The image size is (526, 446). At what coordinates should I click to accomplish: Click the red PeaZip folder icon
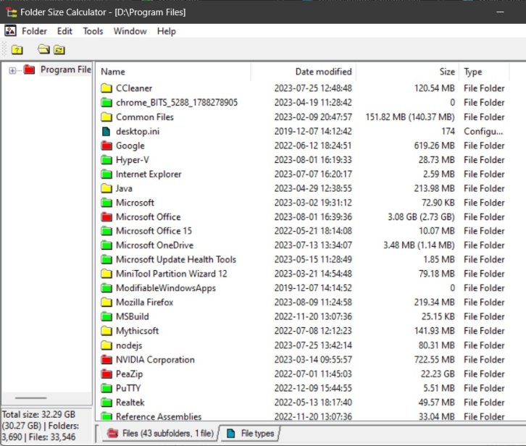click(x=107, y=374)
